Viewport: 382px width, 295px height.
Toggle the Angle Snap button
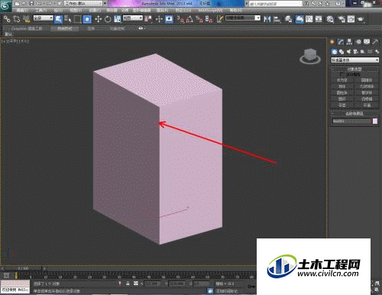click(189, 19)
